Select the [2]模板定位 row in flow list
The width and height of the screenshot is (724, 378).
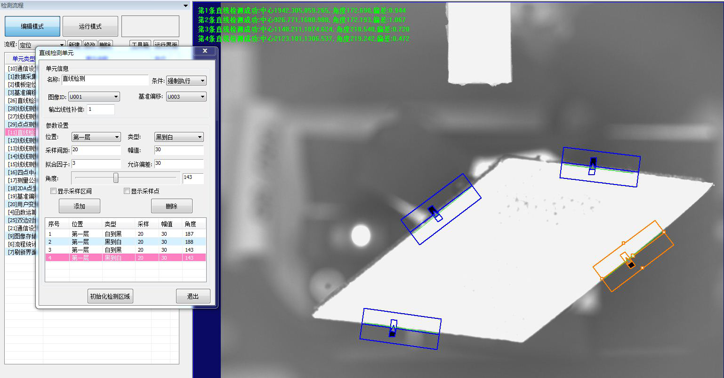(x=22, y=85)
